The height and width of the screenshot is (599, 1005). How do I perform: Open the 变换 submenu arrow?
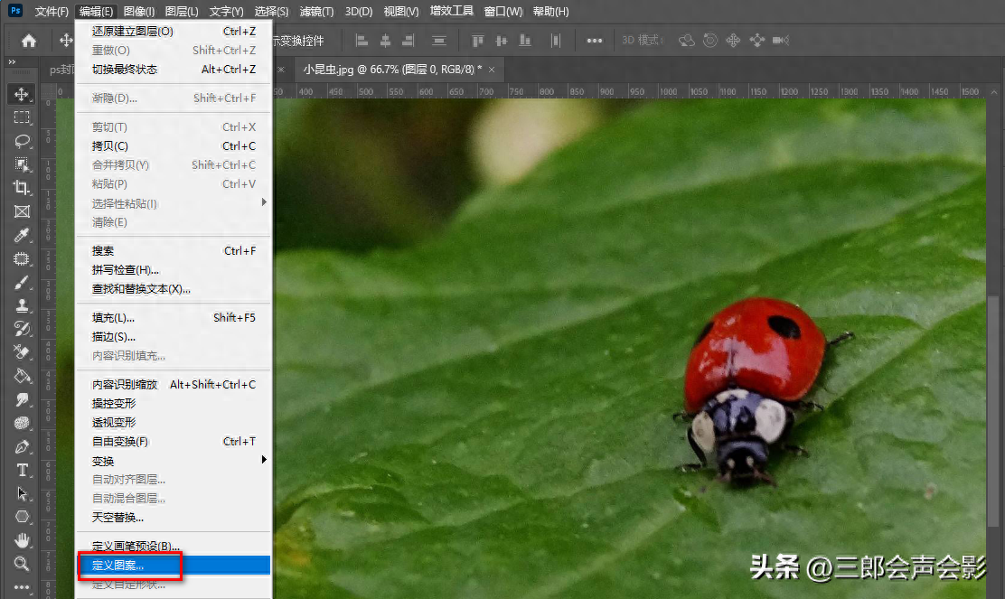pyautogui.click(x=263, y=460)
